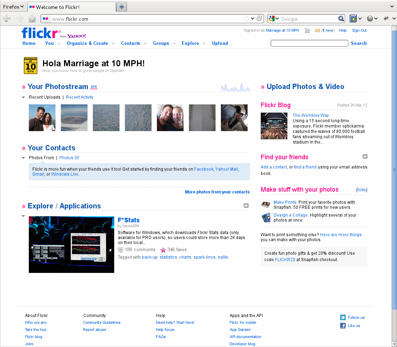Click the Design a Collage icon
The image size is (397, 347).
pyautogui.click(x=266, y=218)
